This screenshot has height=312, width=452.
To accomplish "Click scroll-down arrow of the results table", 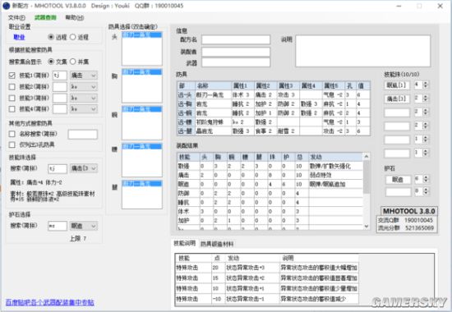I will click(367, 226).
